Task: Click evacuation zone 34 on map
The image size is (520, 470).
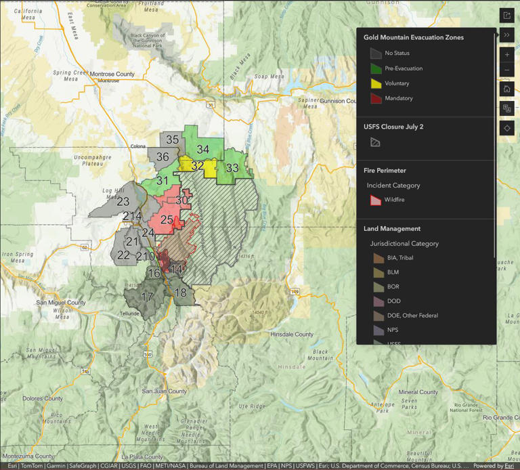Action: 202,149
